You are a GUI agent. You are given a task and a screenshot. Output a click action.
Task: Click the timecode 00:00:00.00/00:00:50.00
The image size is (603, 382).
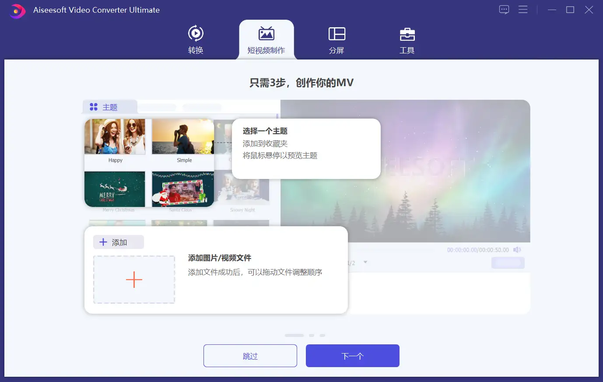point(478,250)
